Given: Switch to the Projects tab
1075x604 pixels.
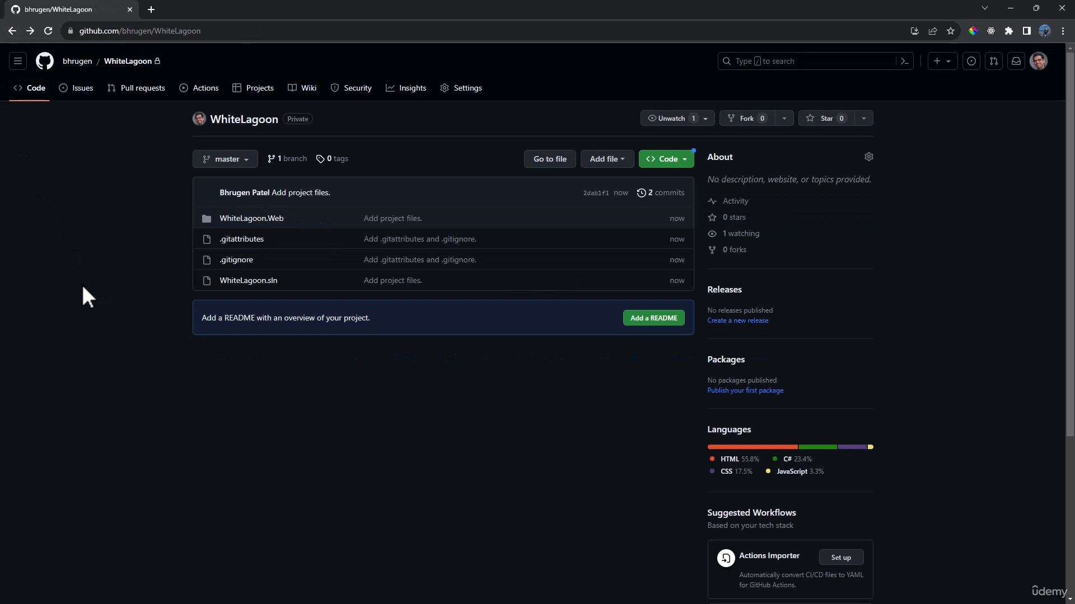Looking at the screenshot, I should (253, 88).
